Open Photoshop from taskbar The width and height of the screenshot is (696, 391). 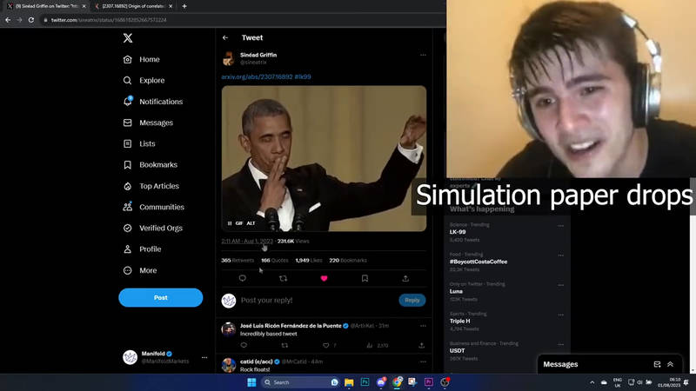click(x=365, y=382)
